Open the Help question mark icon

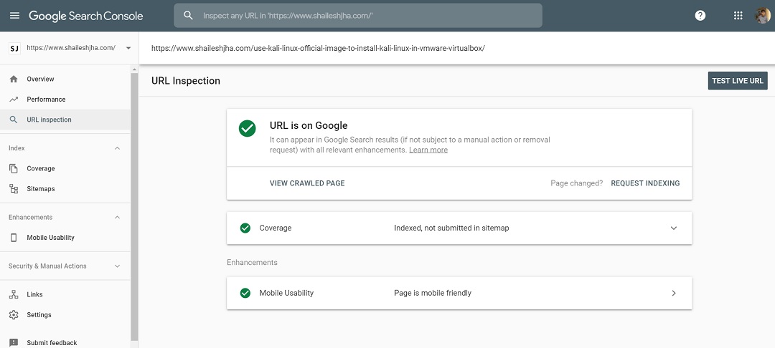[x=700, y=15]
